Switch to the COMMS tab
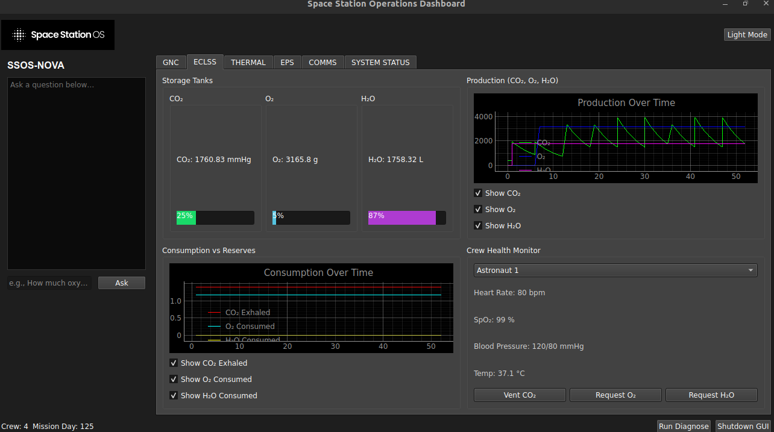The width and height of the screenshot is (774, 432). [322, 62]
